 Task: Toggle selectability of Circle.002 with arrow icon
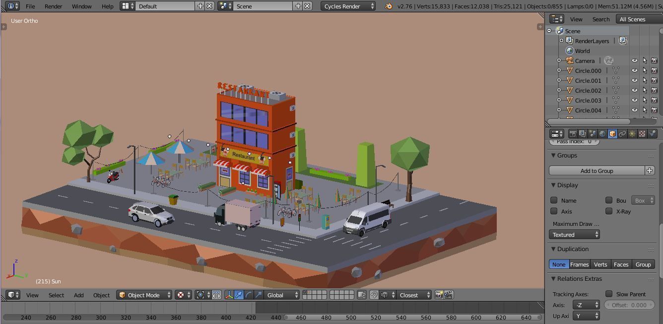[x=645, y=90]
